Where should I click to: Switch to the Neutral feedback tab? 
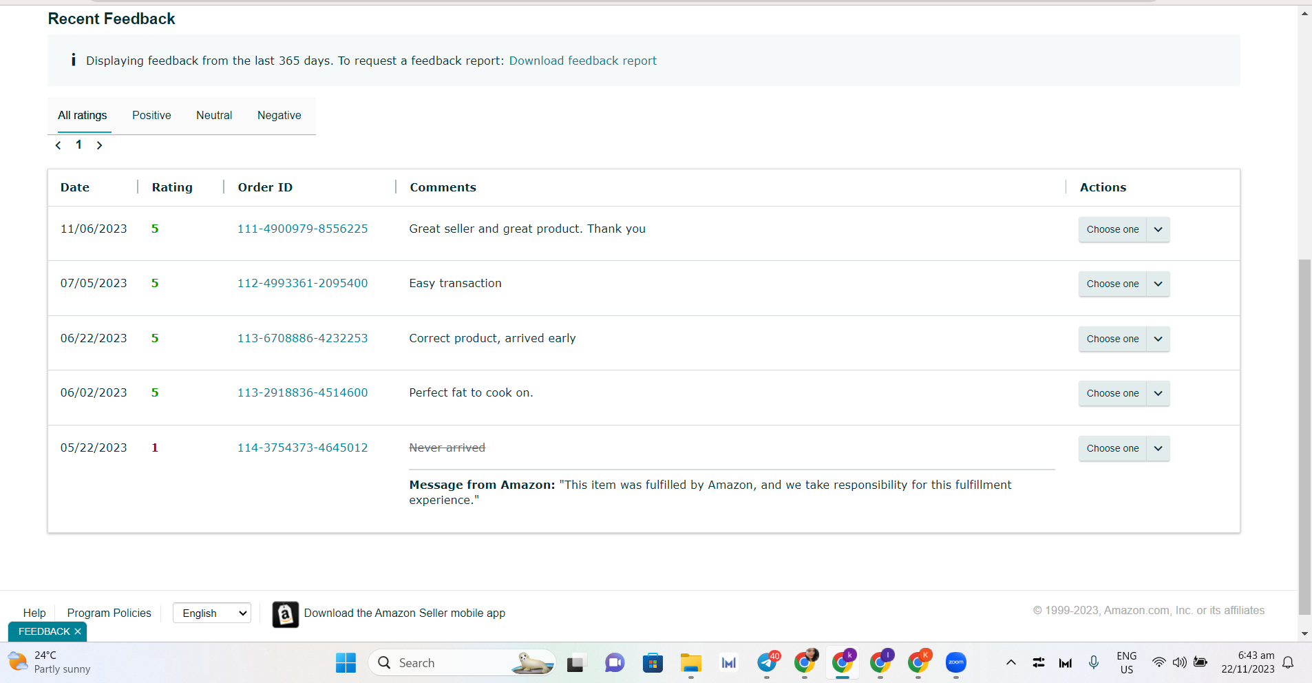click(214, 115)
